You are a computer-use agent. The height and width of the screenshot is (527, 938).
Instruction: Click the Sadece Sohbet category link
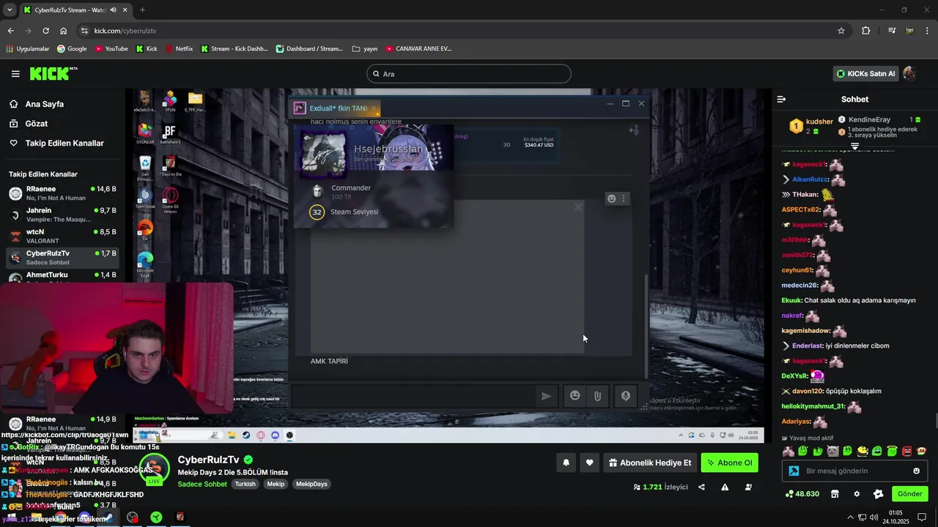tap(202, 484)
